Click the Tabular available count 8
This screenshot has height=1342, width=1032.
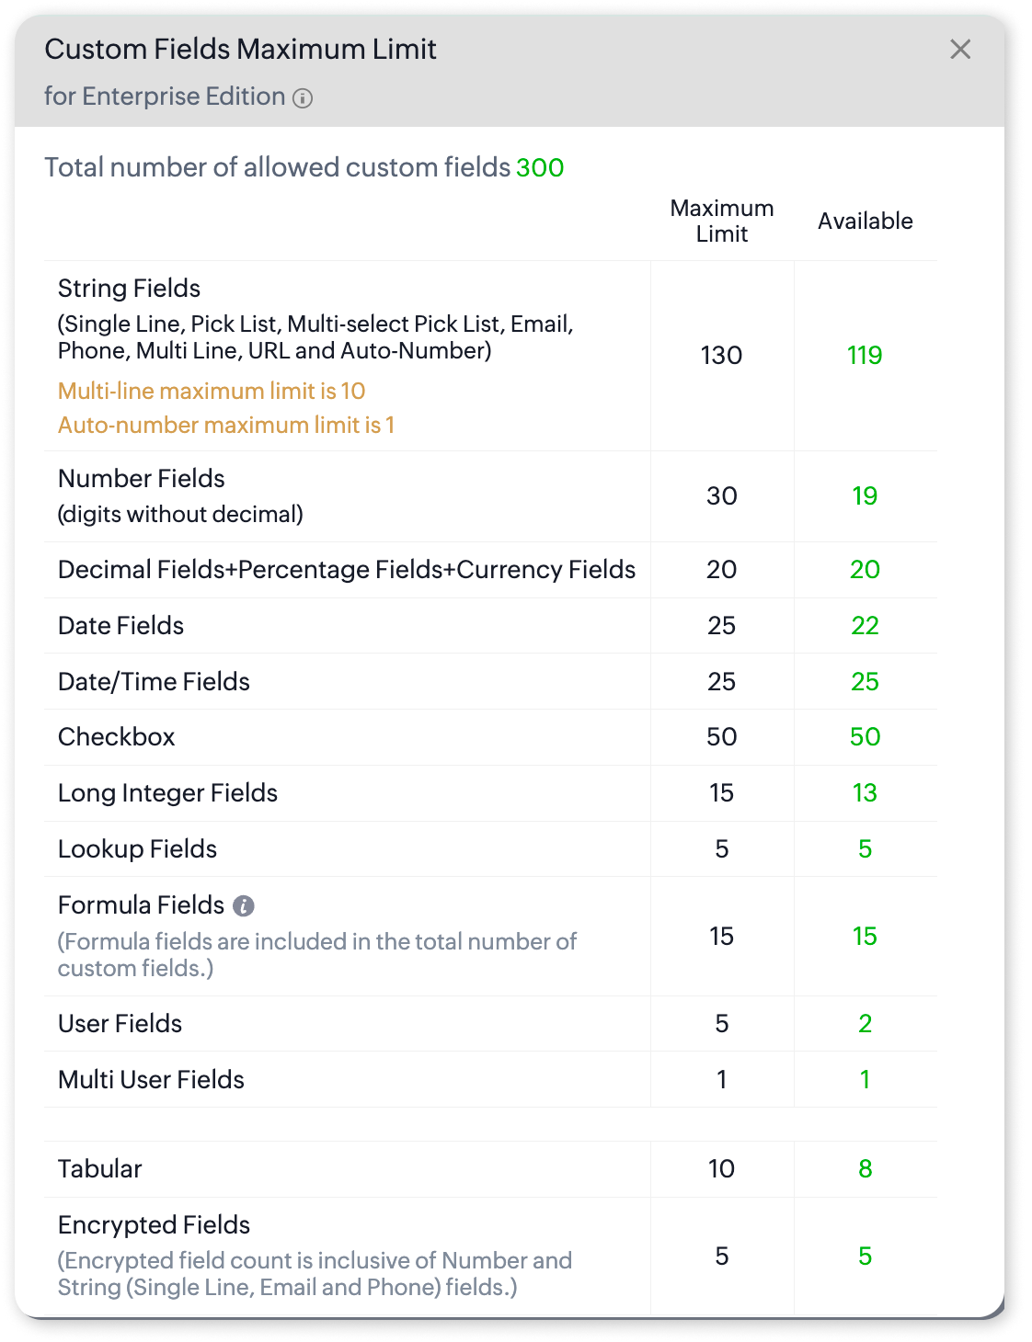click(865, 1169)
